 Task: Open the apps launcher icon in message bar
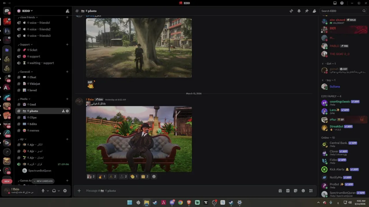coord(311,191)
